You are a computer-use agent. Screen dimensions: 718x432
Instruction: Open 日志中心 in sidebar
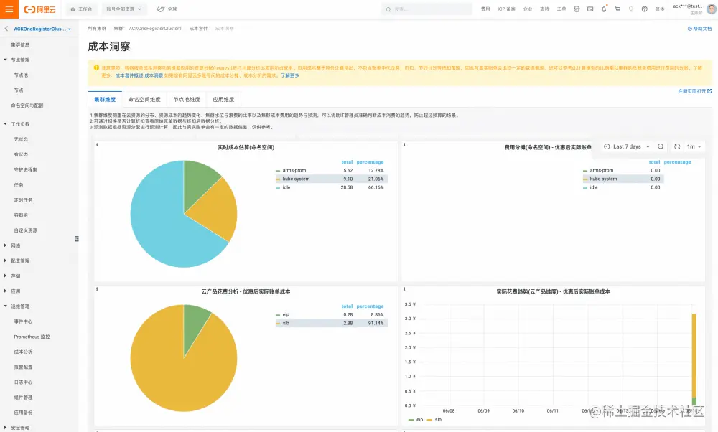pyautogui.click(x=24, y=382)
